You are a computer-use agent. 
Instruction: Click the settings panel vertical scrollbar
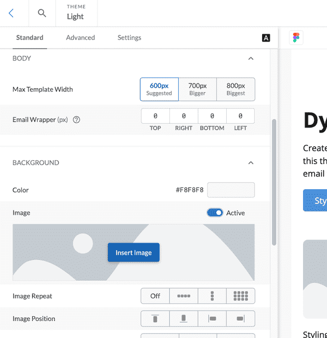coord(274,182)
